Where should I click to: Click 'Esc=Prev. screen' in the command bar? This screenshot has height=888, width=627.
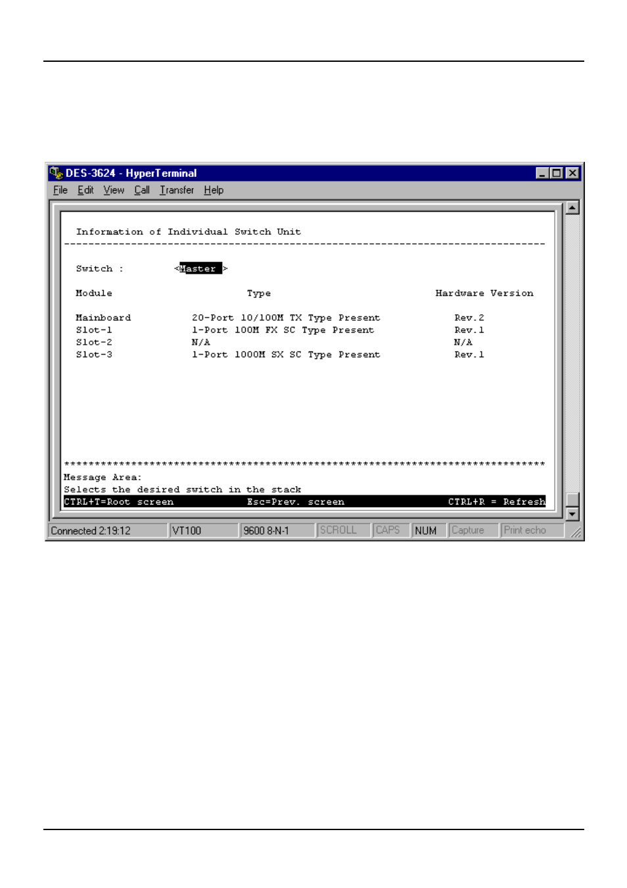click(296, 502)
